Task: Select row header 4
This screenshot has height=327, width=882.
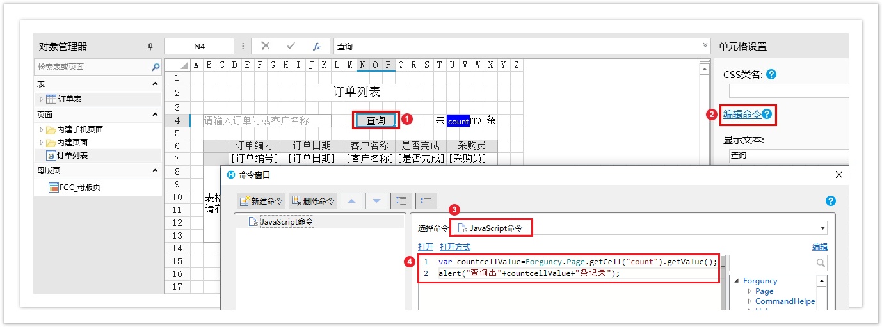Action: [177, 120]
